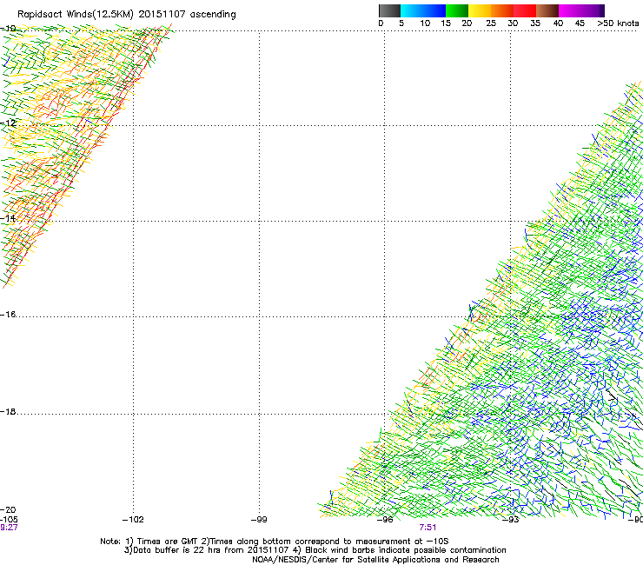Click the '45' legend tick label
The width and height of the screenshot is (643, 565).
[x=580, y=23]
